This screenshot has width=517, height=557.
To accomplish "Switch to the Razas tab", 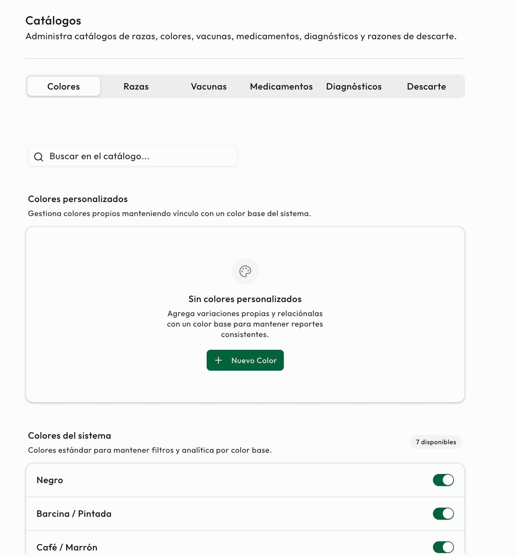I will (136, 86).
